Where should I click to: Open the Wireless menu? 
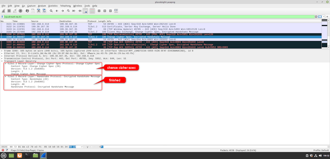[x=78, y=6]
